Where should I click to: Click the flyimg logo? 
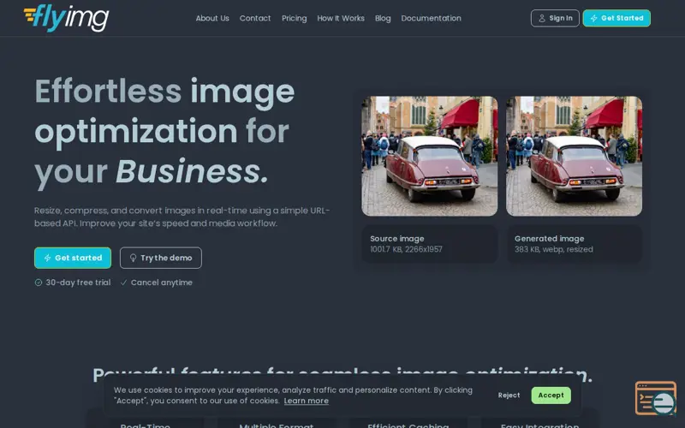point(66,18)
